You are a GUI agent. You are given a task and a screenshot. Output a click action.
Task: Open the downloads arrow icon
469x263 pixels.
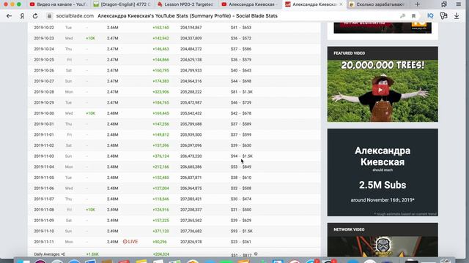point(457,16)
